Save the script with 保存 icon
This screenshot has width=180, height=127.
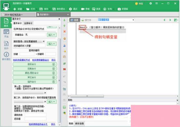pos(41,9)
